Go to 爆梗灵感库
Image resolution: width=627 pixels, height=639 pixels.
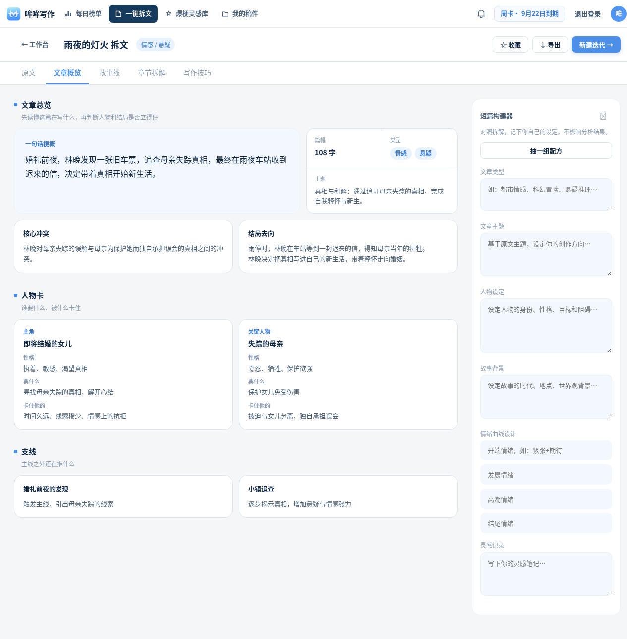point(187,14)
